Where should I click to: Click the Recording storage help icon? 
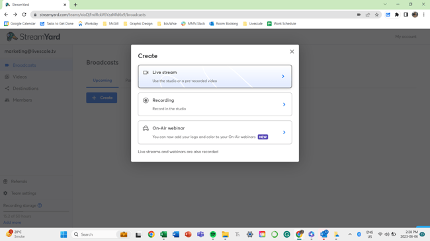(x=40, y=205)
